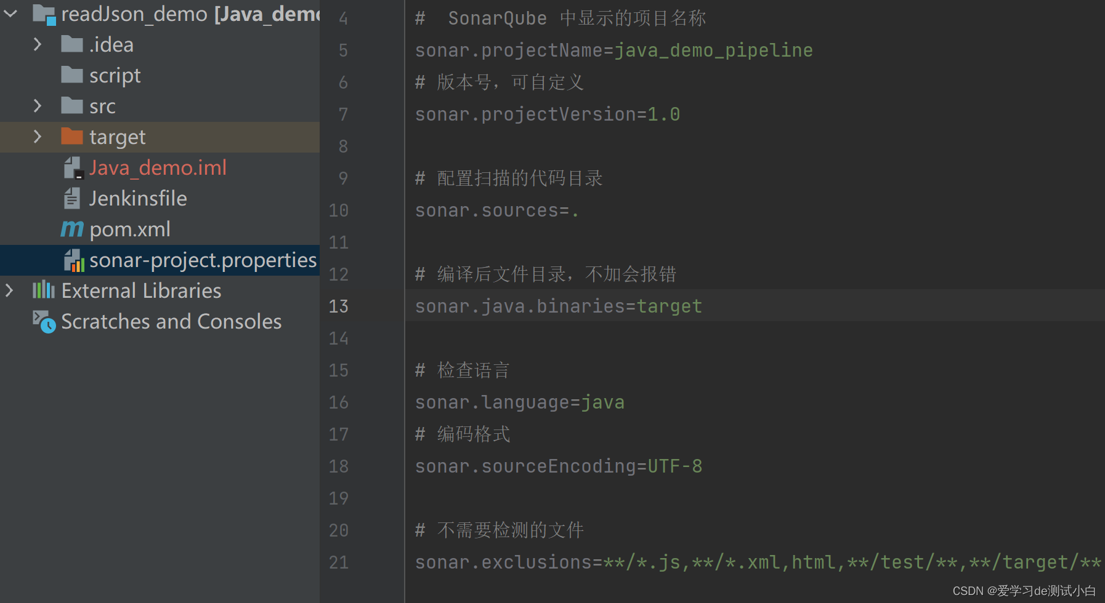Collapse the readJson_demo project root
Image resolution: width=1105 pixels, height=603 pixels.
(10, 14)
